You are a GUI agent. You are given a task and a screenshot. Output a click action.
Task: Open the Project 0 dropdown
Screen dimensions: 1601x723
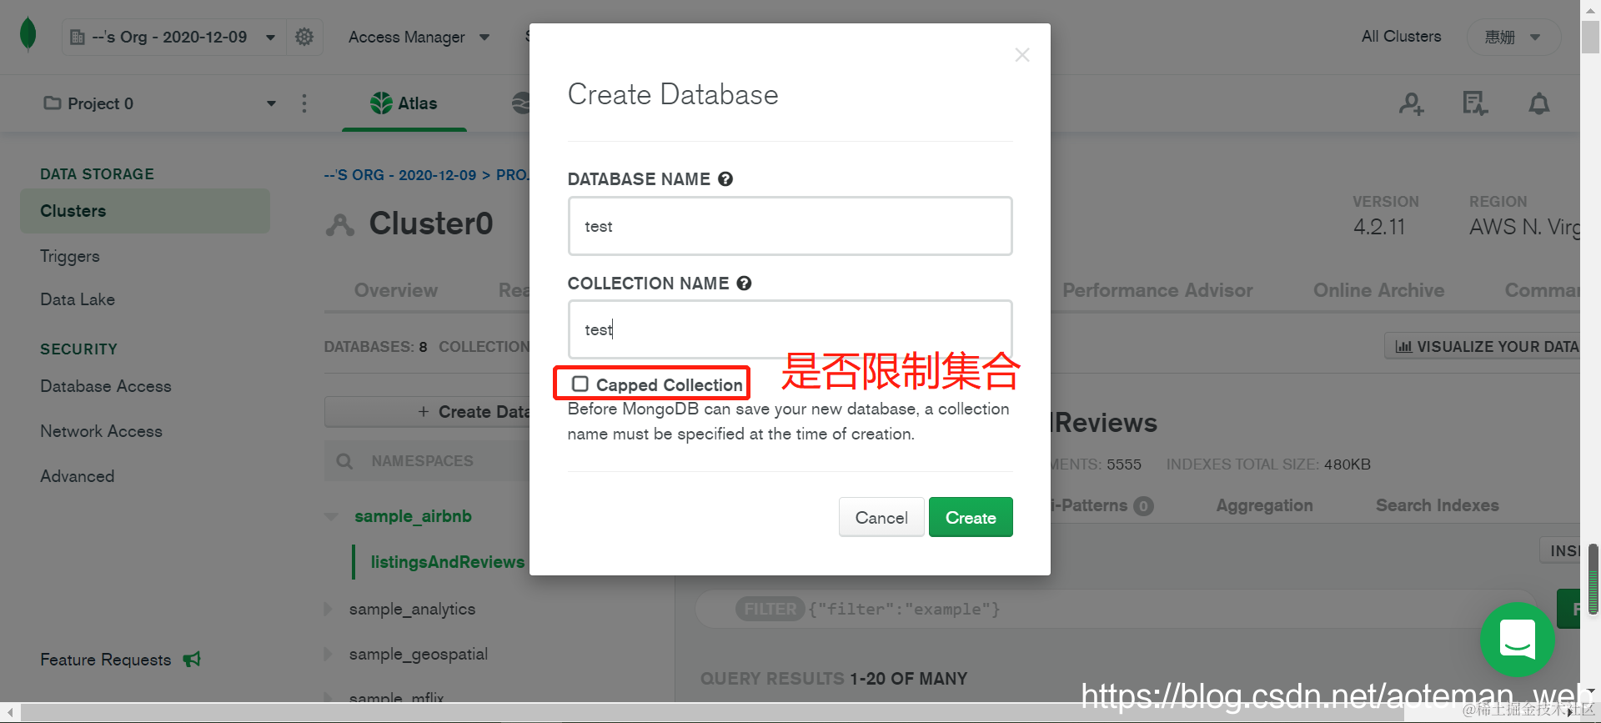click(x=160, y=103)
